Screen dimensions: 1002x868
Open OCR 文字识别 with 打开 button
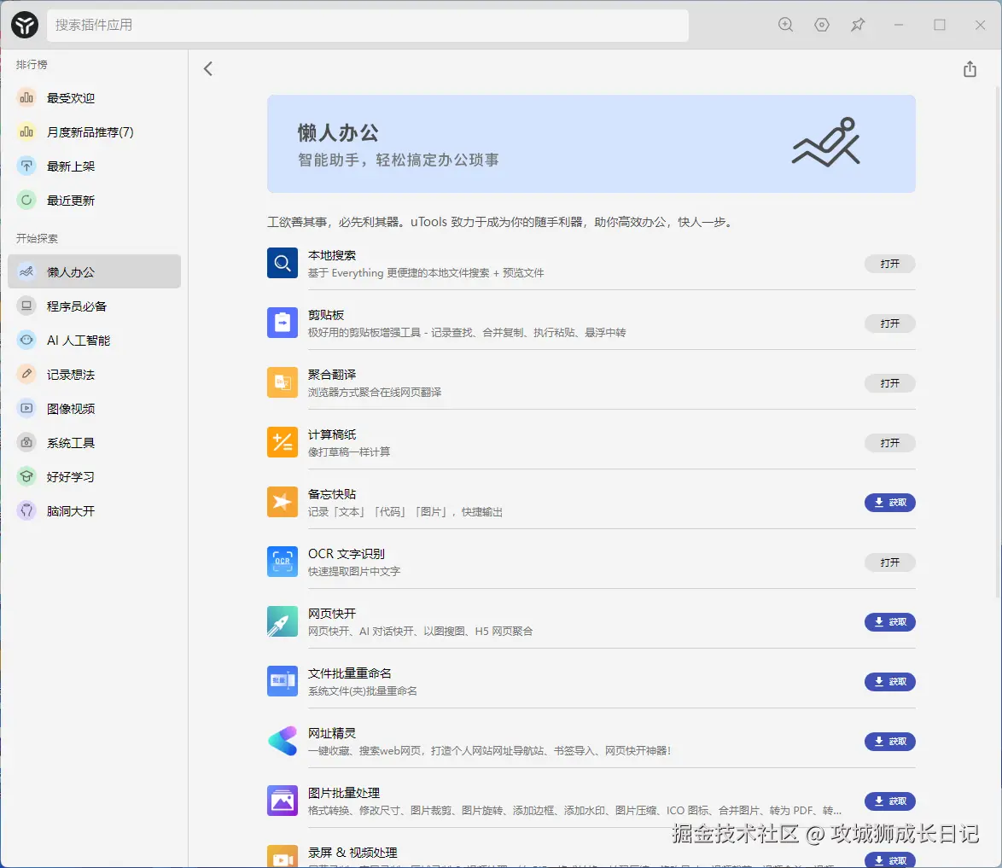click(889, 562)
